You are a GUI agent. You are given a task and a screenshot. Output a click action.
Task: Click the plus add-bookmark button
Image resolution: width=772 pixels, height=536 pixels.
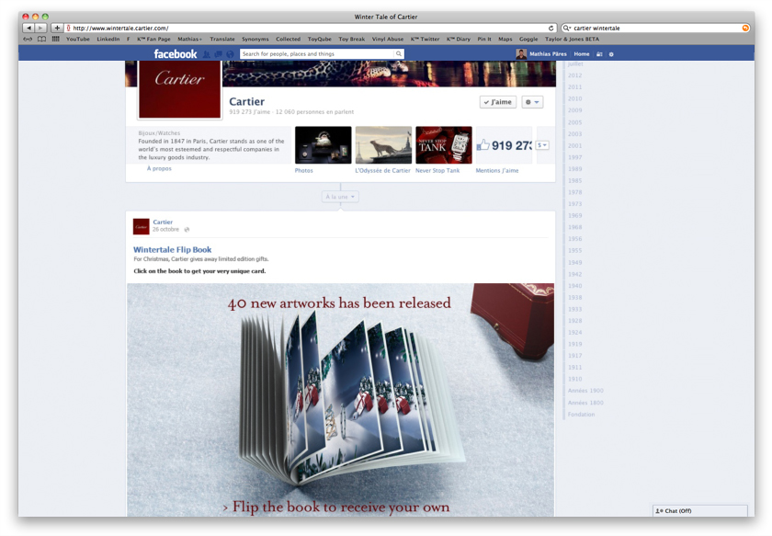pos(57,29)
